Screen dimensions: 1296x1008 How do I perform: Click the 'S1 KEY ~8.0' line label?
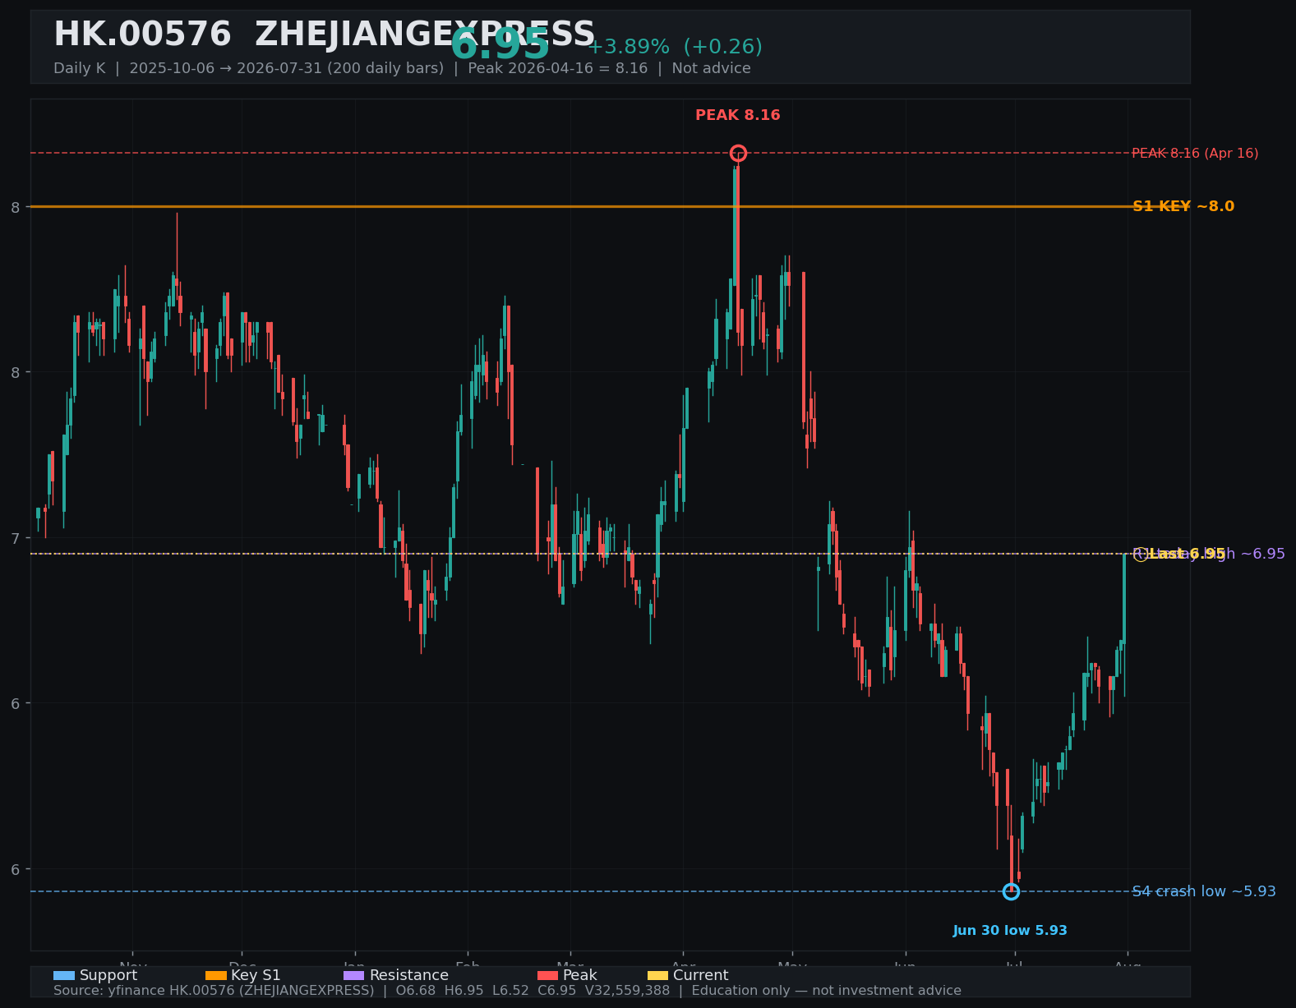tap(1183, 206)
